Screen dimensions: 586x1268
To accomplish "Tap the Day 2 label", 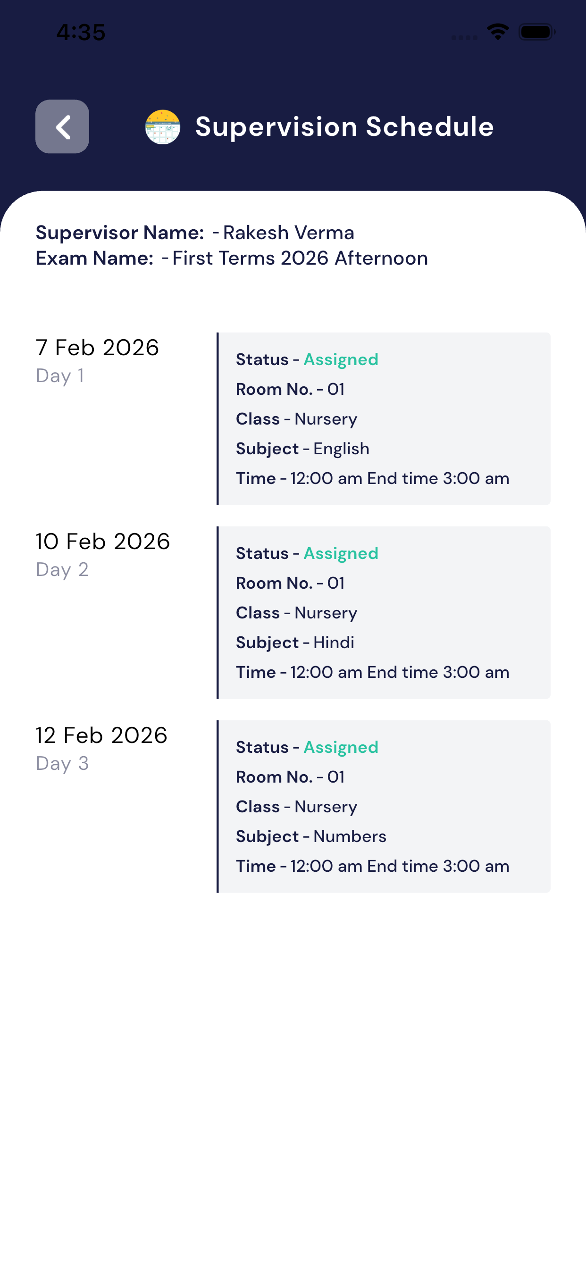I will coord(62,570).
